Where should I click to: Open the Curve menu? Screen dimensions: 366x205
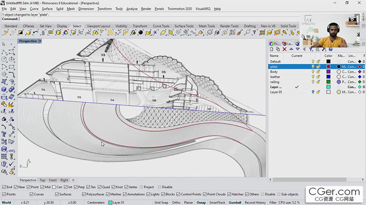(34, 9)
